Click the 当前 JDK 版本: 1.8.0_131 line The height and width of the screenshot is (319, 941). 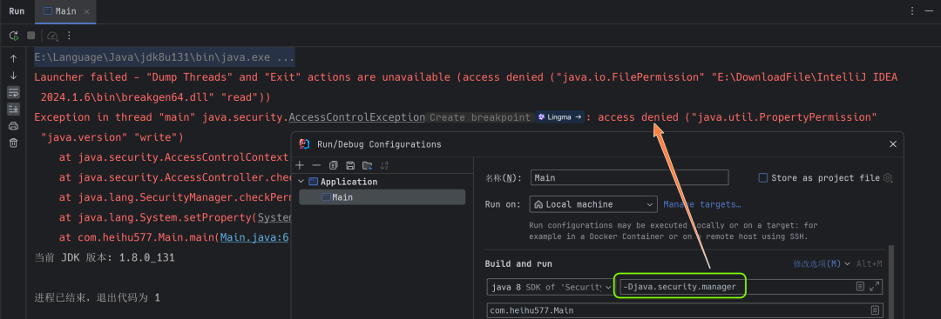pyautogui.click(x=105, y=257)
